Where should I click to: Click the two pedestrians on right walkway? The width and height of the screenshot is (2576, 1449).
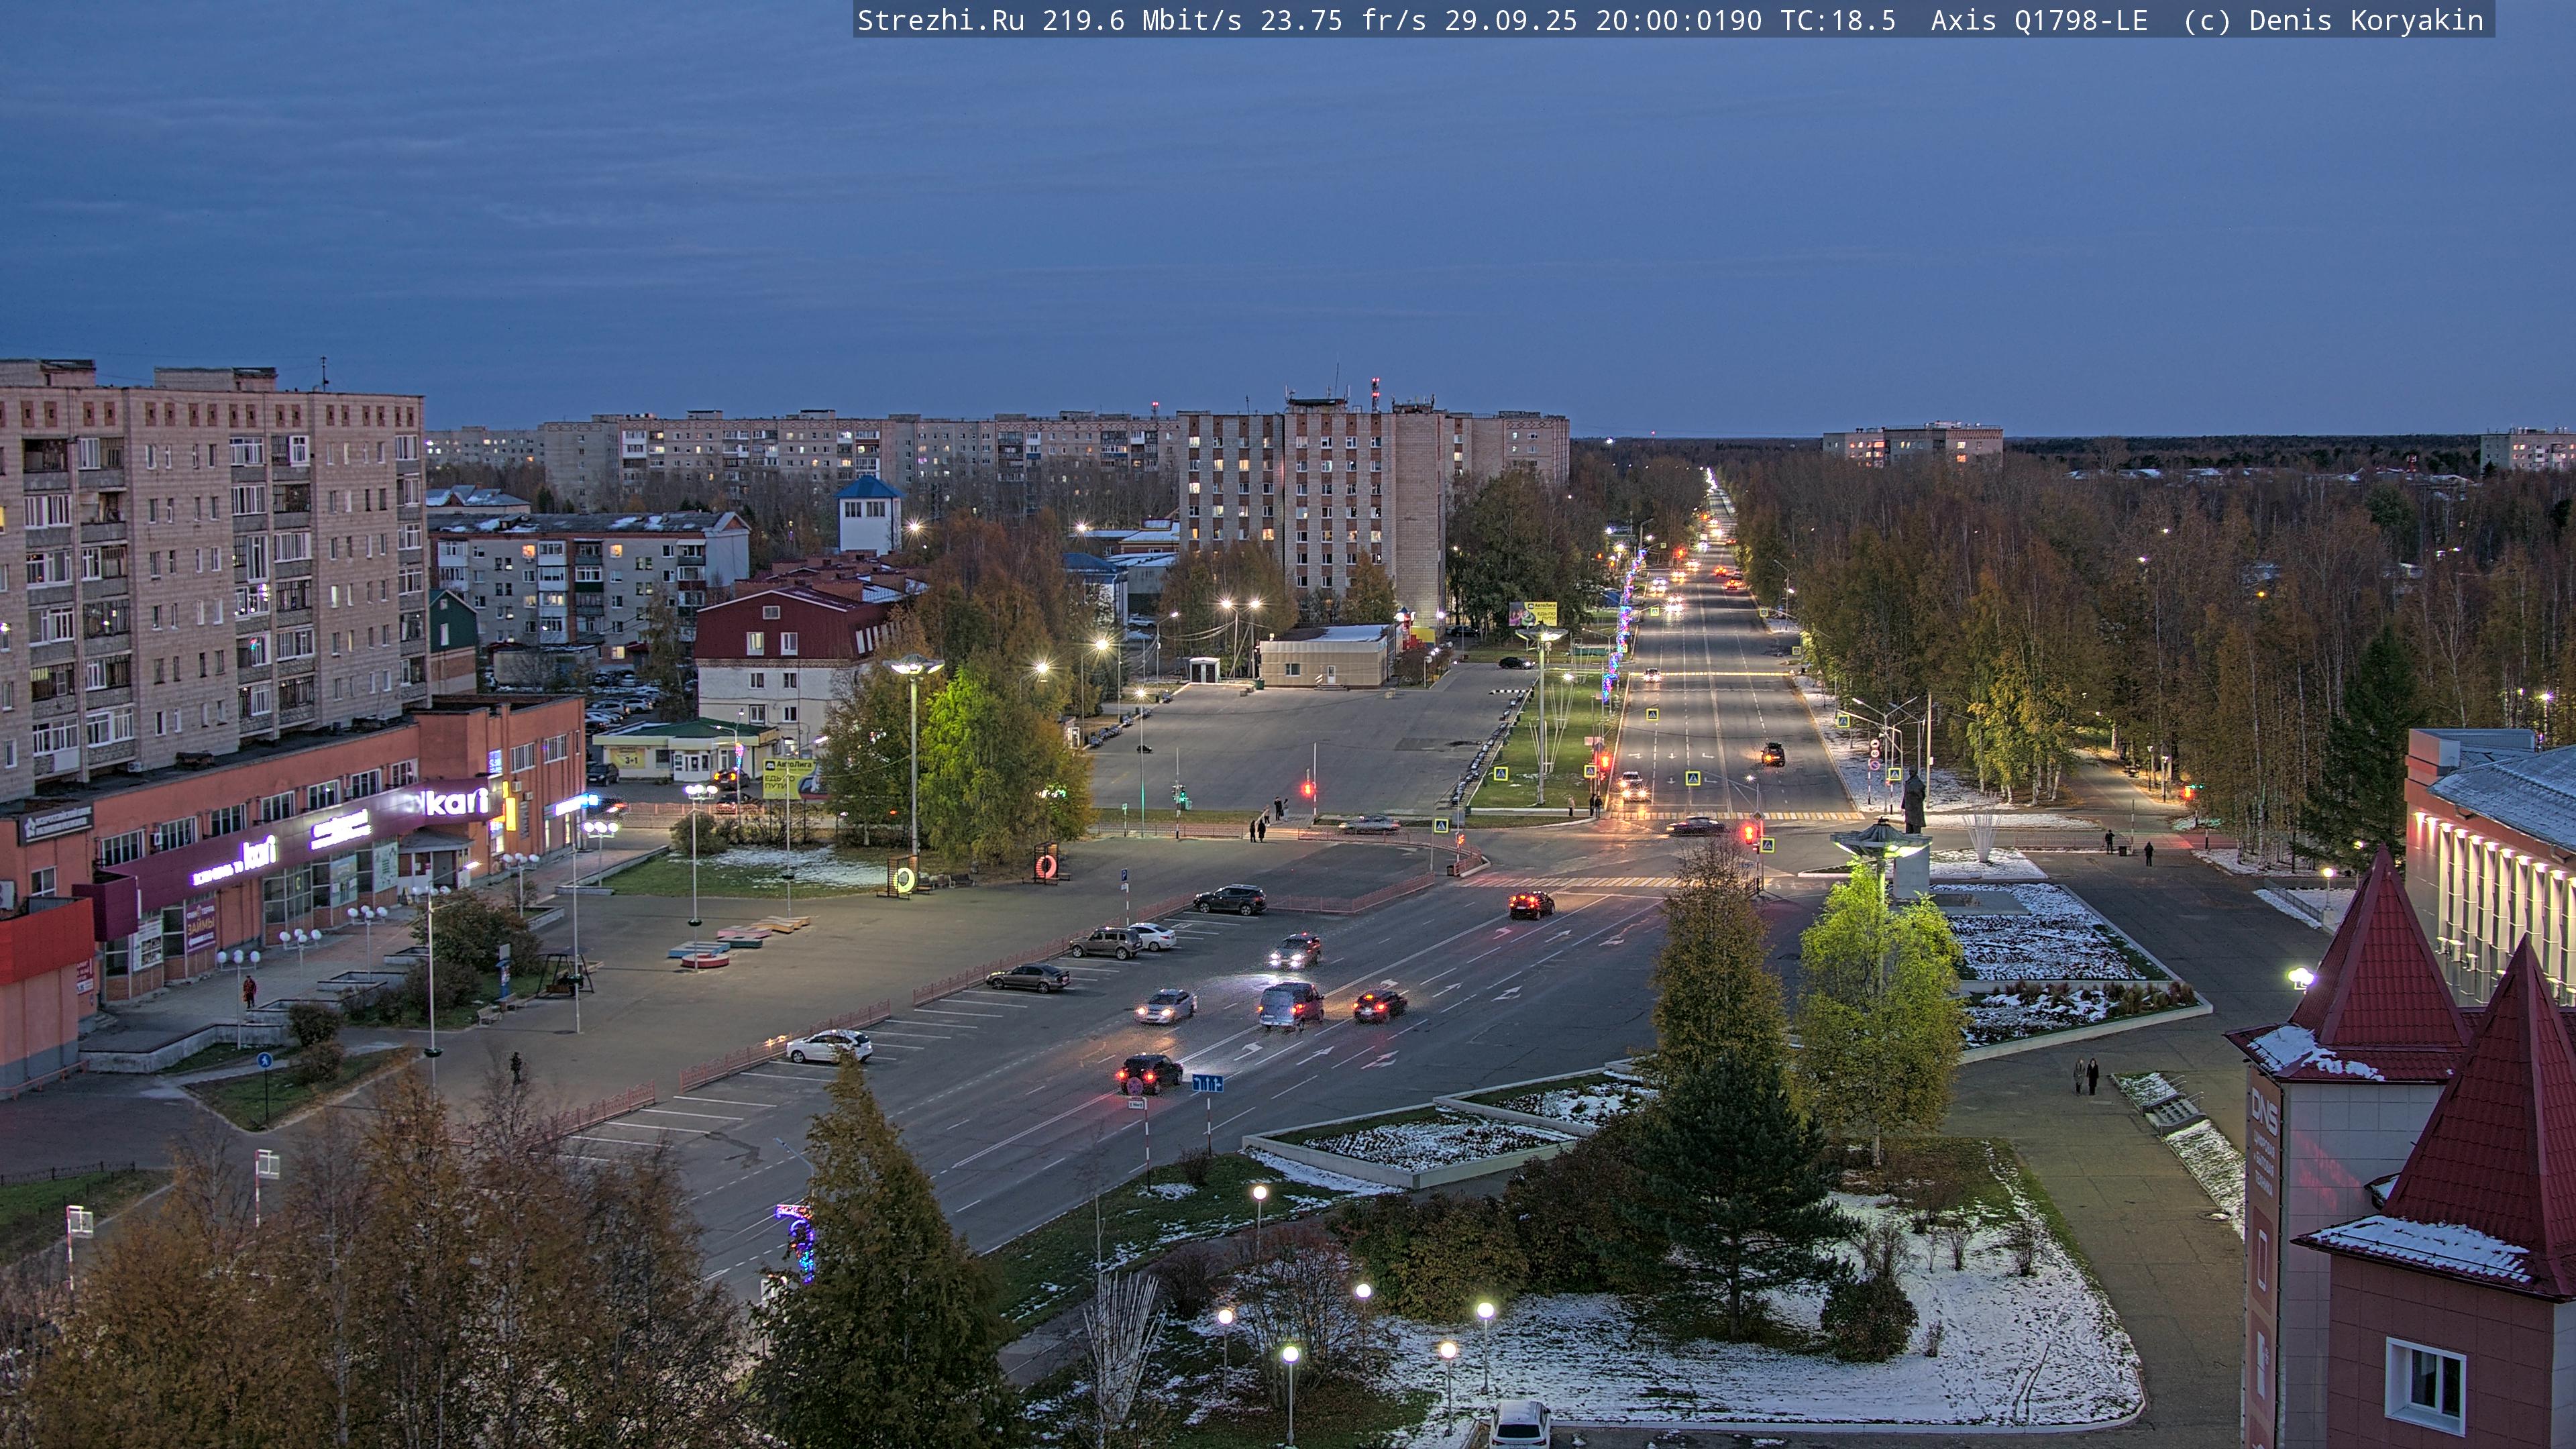tap(2085, 1076)
